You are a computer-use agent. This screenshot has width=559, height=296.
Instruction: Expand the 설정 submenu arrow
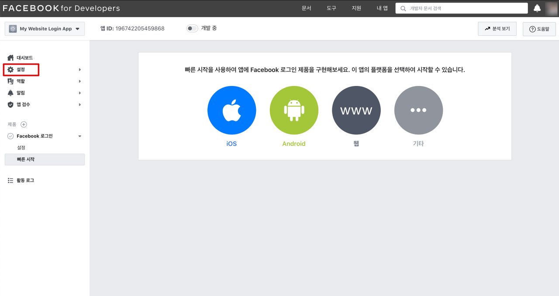(79, 69)
